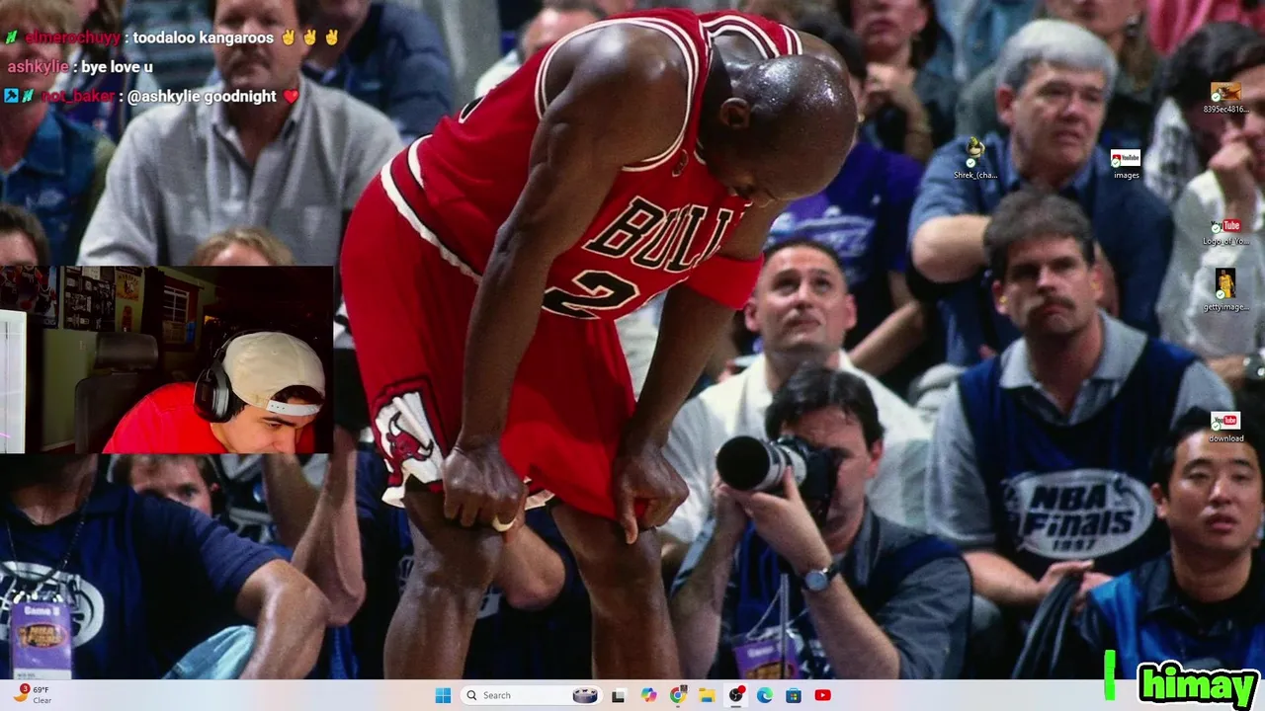The width and height of the screenshot is (1265, 711).
Task: Open Google Chrome from the taskbar
Action: pyautogui.click(x=677, y=695)
